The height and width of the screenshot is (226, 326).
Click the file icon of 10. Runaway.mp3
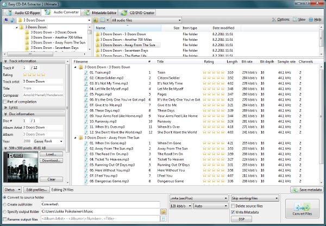[x=86, y=121]
